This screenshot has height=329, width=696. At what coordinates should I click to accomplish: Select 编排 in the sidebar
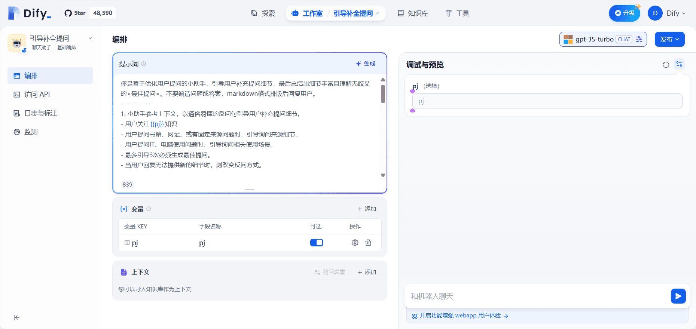click(x=50, y=76)
